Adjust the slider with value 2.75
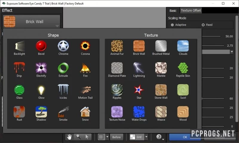Viewport: 239px width, 143px height. [x=213, y=46]
